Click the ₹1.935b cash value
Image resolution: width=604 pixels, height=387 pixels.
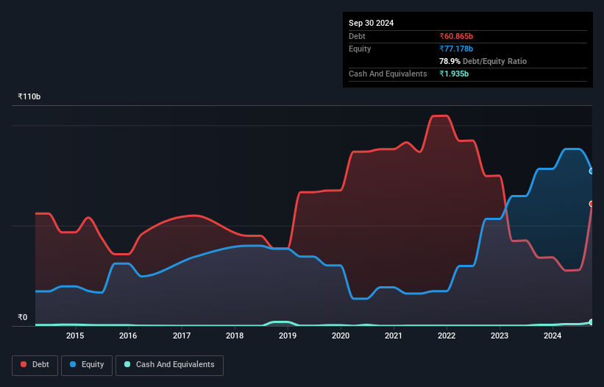point(454,74)
